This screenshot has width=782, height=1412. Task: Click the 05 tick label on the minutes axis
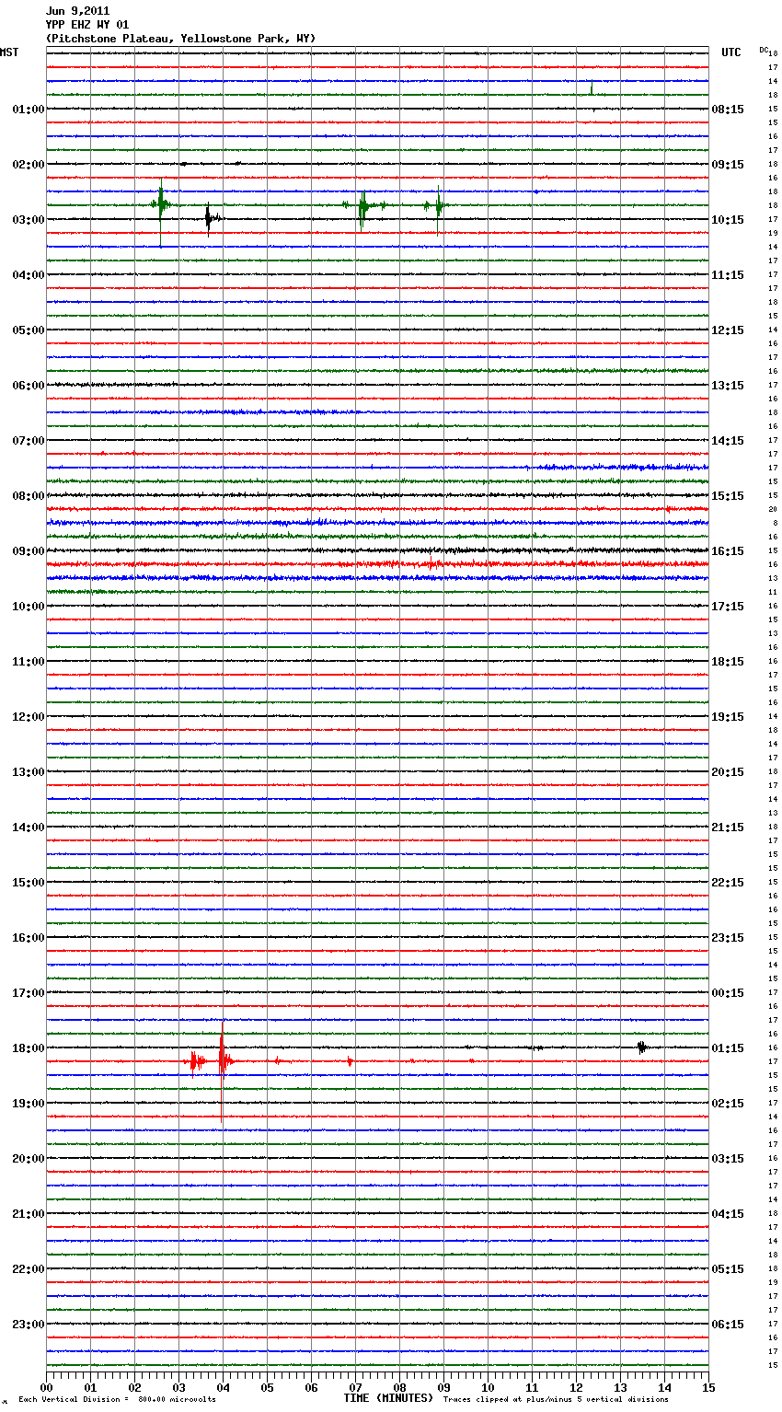267,1387
